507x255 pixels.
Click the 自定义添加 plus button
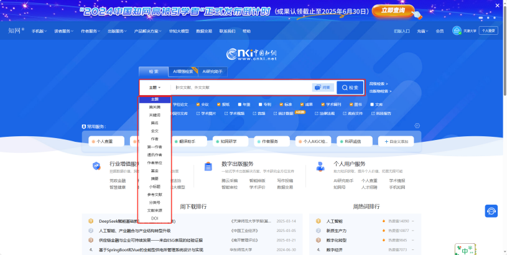[396, 141]
